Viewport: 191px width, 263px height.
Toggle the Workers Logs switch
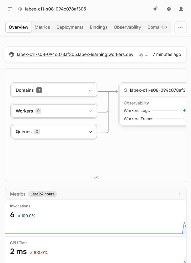183,111
